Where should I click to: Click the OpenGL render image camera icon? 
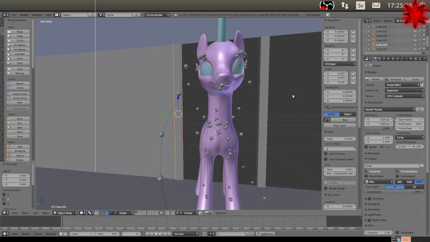coord(206,213)
